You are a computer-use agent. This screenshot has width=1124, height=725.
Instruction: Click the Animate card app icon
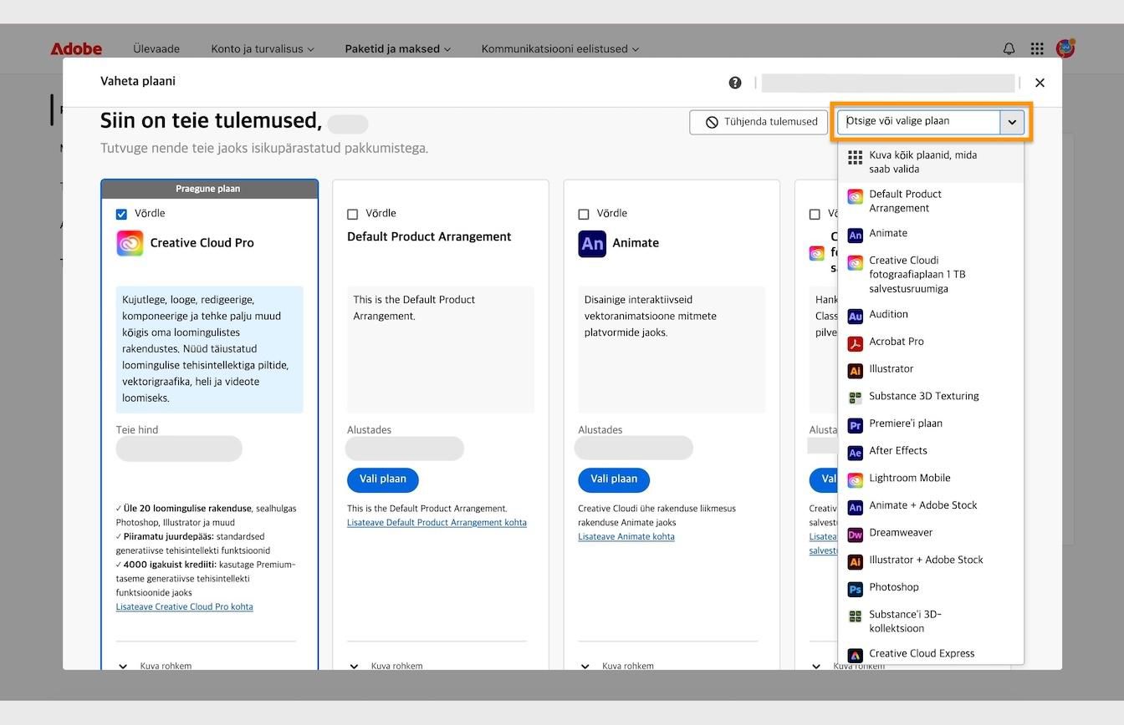point(592,243)
